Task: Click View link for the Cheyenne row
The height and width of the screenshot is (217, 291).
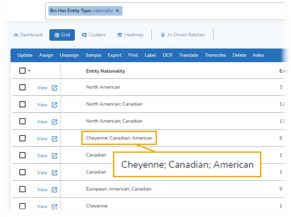Action: [42, 207]
